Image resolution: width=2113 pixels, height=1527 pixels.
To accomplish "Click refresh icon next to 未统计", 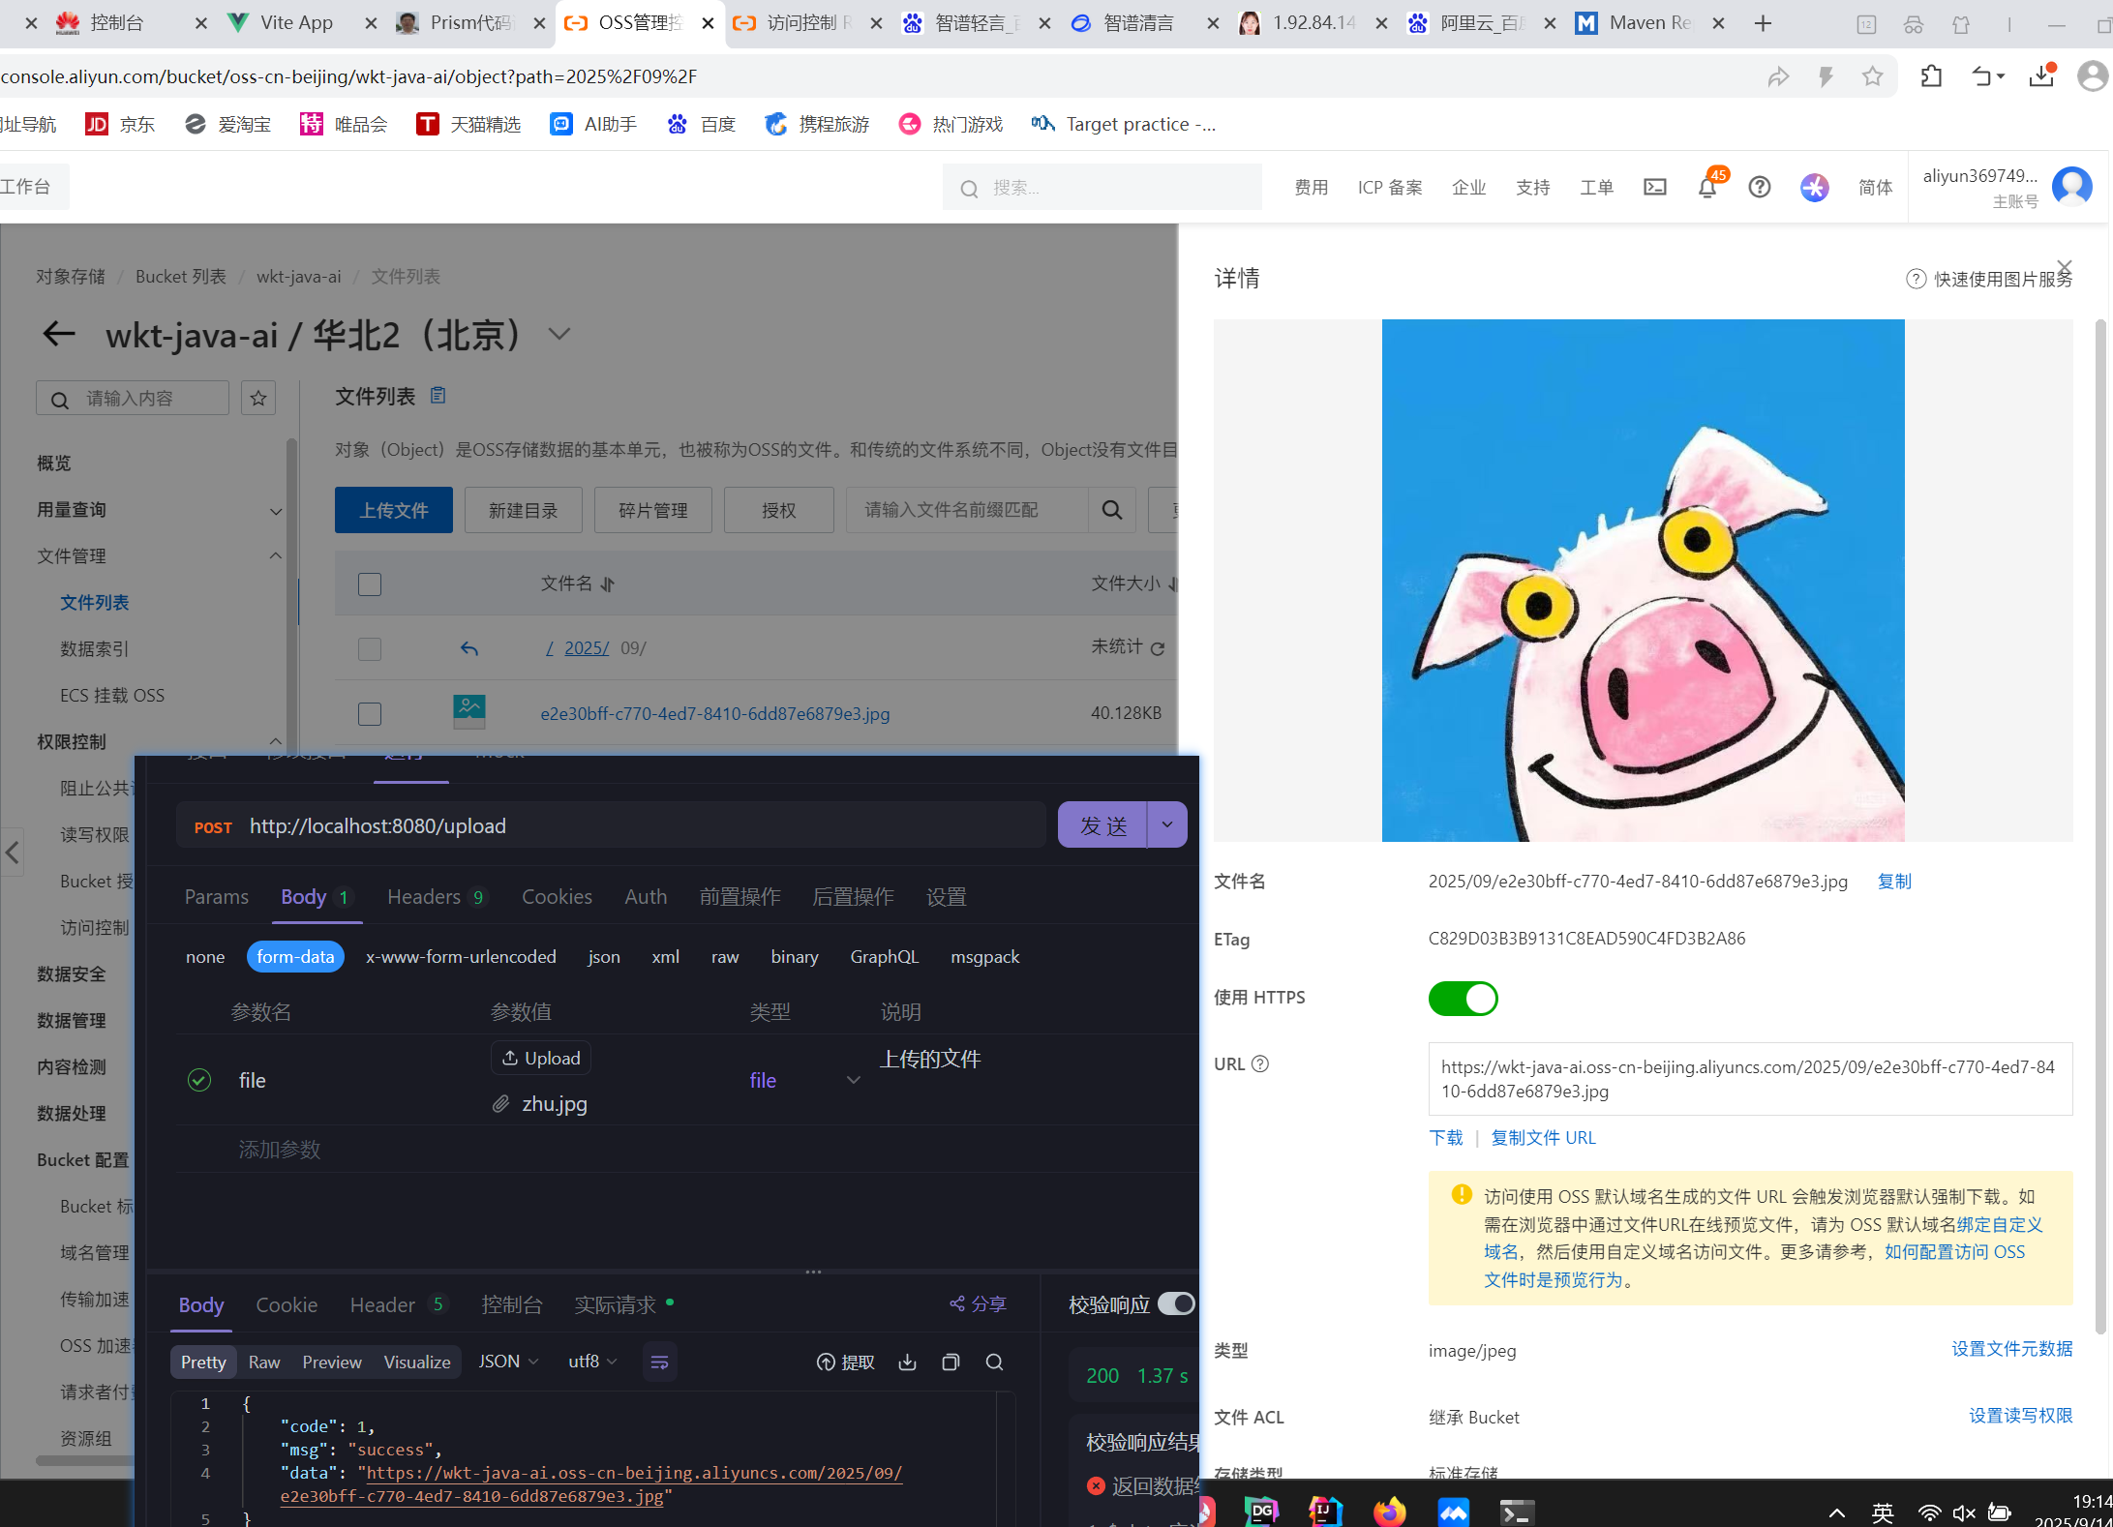I will tap(1158, 648).
